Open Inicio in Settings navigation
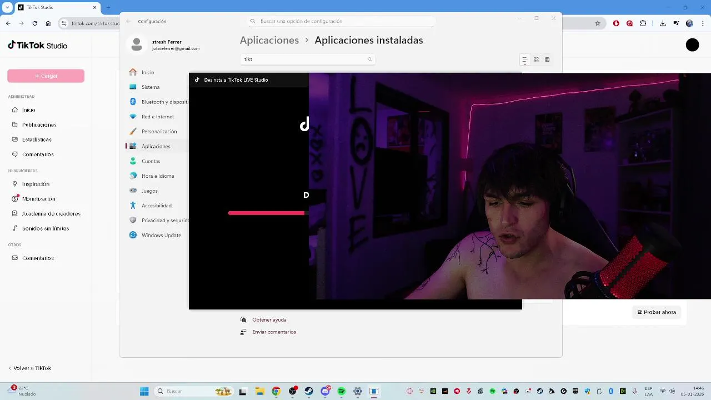This screenshot has height=400, width=711. click(148, 72)
